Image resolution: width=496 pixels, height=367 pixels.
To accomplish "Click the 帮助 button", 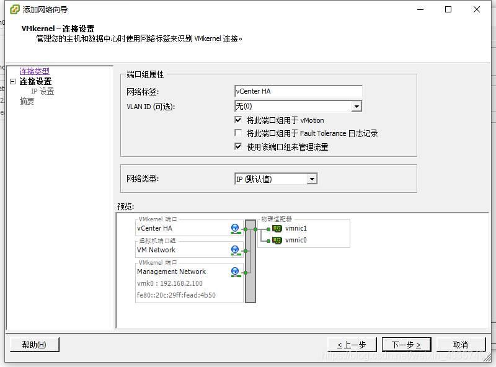I will [34, 344].
